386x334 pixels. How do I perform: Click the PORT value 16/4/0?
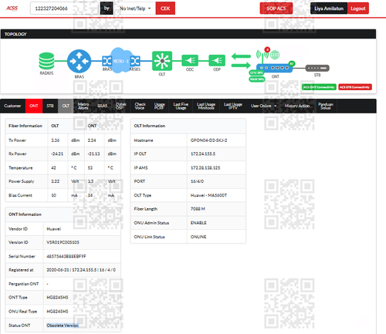(x=197, y=181)
